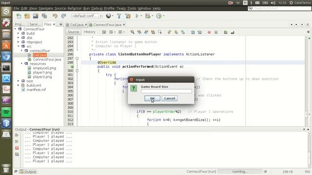Select build.xml in the file tree
Viewport: 312px width, 175px height.
pos(34,86)
